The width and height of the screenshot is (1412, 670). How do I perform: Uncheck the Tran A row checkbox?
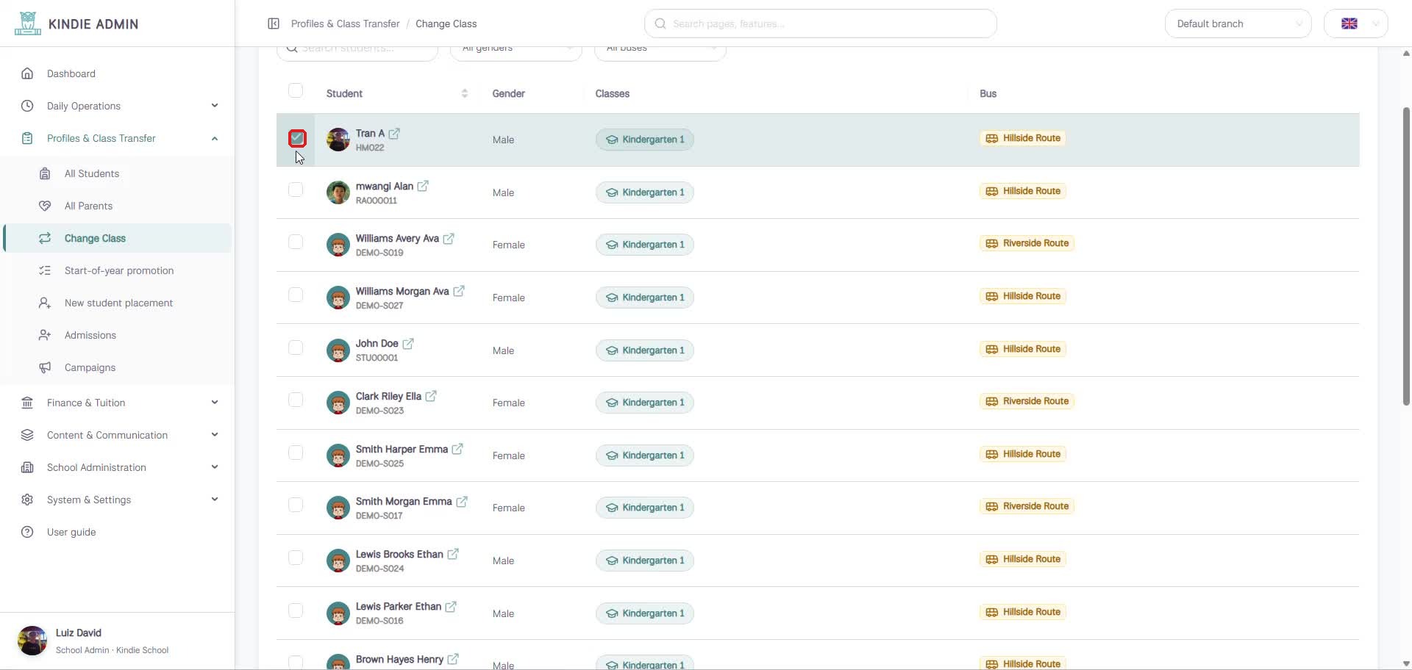[297, 138]
